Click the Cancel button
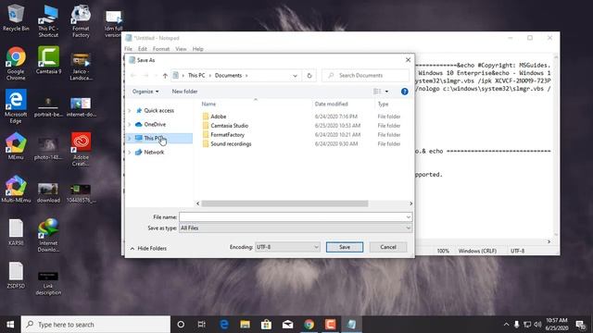593x333 pixels. tap(388, 247)
